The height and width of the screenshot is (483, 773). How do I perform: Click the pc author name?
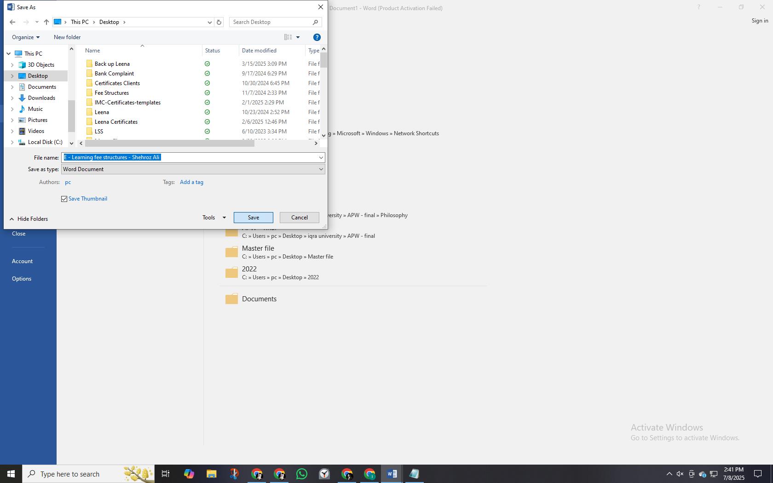(68, 182)
